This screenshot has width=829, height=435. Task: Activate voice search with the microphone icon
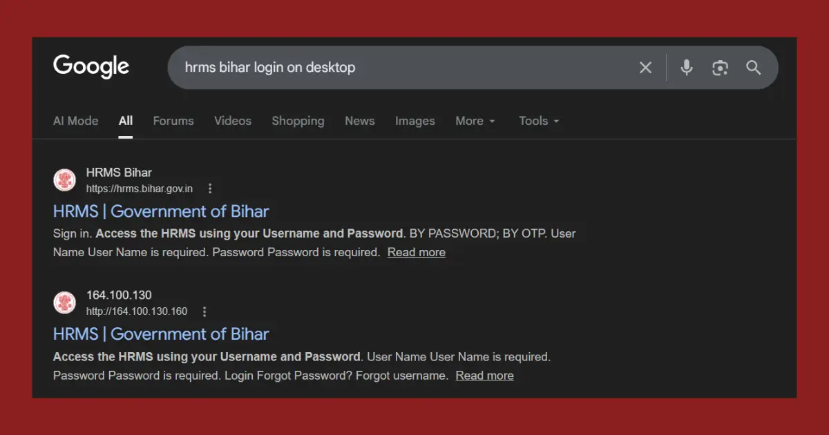coord(686,67)
